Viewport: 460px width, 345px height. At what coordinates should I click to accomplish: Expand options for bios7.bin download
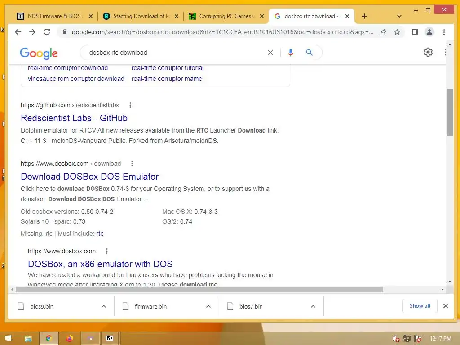coord(313,306)
